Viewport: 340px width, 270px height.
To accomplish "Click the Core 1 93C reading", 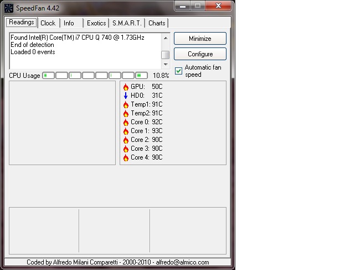I will (x=147, y=131).
